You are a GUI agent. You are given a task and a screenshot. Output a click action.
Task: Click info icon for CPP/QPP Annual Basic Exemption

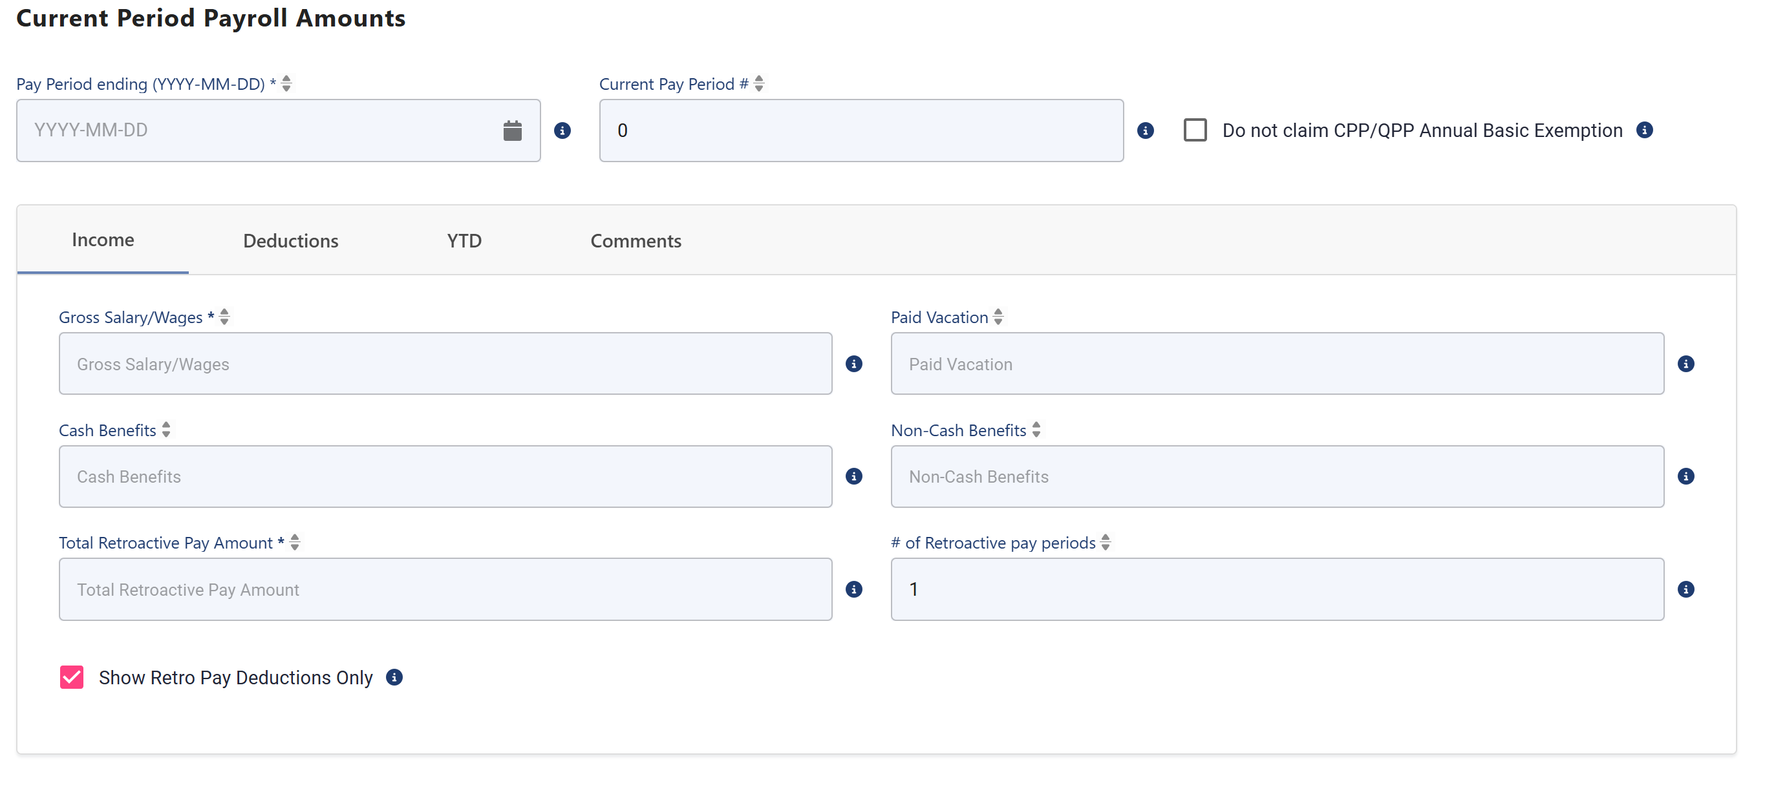click(x=1643, y=129)
